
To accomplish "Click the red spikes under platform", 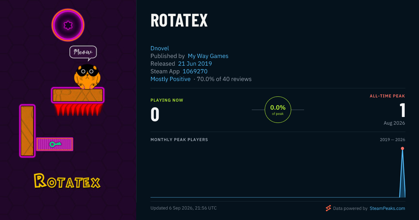I will pos(78,109).
